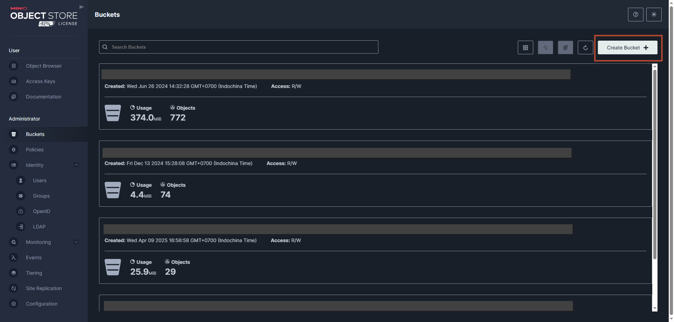
Task: Click the bucket list scrollbar down arrow
Action: (654, 308)
